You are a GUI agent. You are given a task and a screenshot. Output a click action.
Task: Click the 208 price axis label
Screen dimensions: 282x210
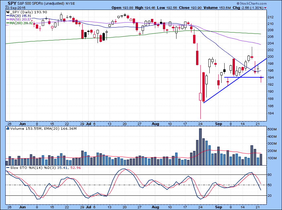pos(271,30)
